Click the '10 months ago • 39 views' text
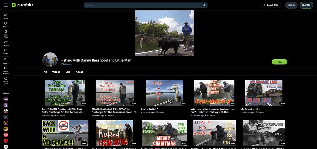This screenshot has width=317, height=149. tap(203, 116)
